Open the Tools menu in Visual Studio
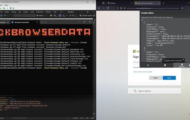Viewport: 190px width, 120px height. click(x=32, y=12)
